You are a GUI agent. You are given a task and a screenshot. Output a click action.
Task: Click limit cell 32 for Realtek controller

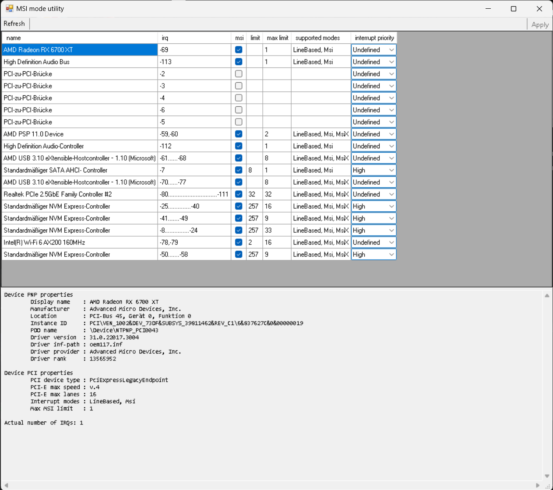coord(254,194)
